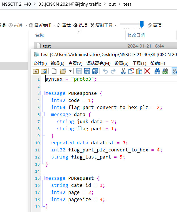177x212 pixels.
Task: Click the 前进 forward button
Action: click(x=15, y=25)
